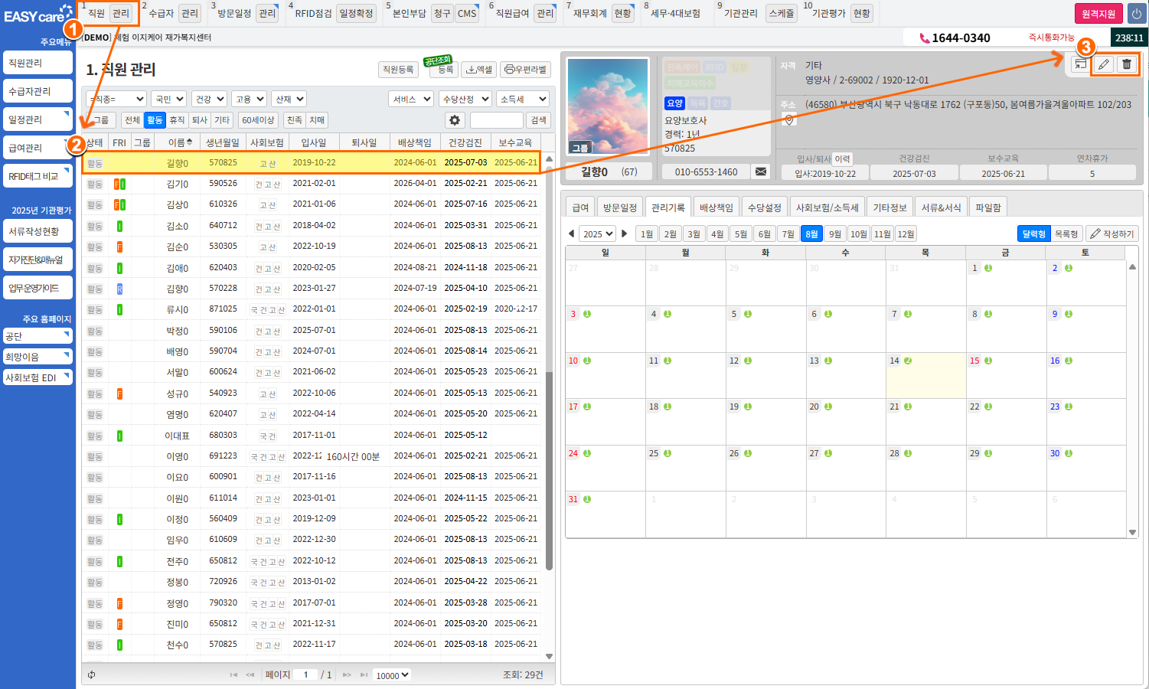Open the 소득세 dropdown
This screenshot has height=689, width=1149.
point(524,99)
